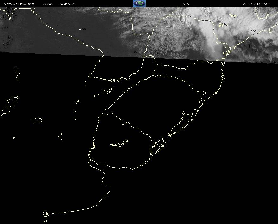This screenshot has width=278, height=224.
Task: Click the NOAA label in the header
Action: [x=47, y=4]
